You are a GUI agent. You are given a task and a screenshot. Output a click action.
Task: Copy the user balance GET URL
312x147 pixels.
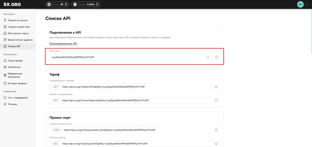216,101
